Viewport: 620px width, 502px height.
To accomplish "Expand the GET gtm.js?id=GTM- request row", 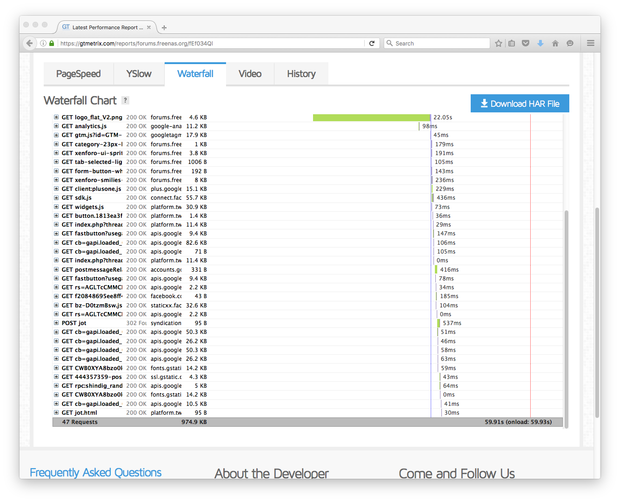I will point(56,135).
